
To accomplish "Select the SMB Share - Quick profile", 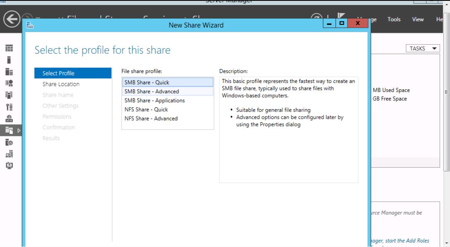I will 167,82.
